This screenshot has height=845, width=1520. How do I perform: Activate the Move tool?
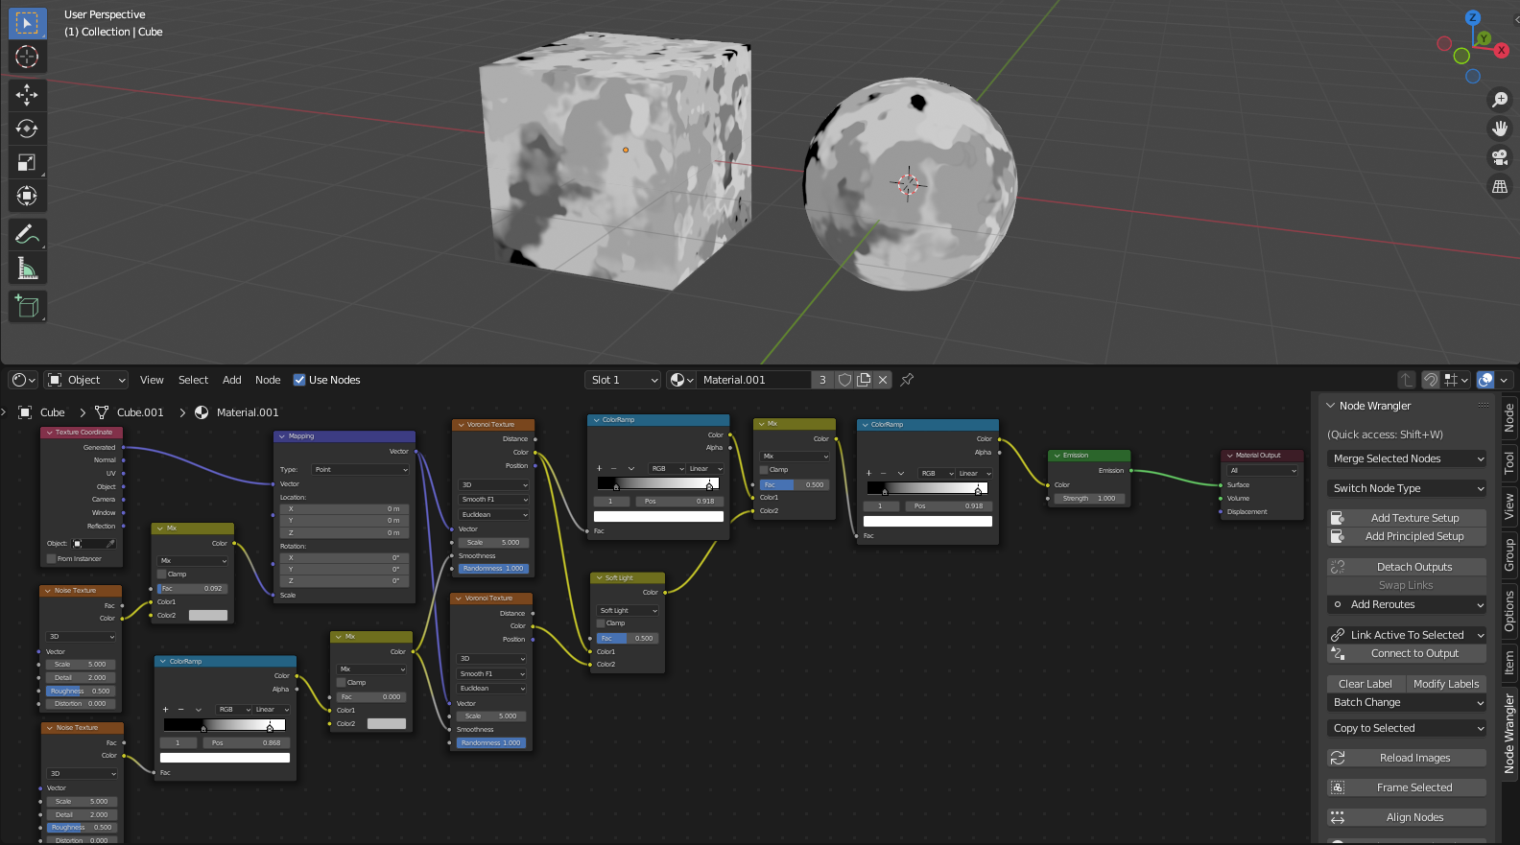coord(27,94)
